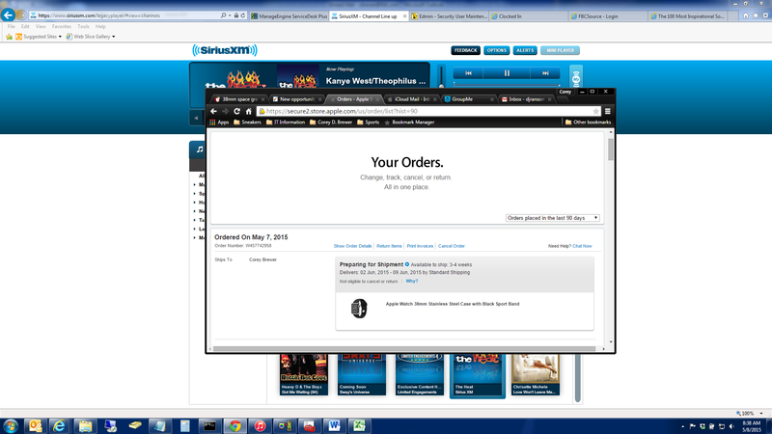Click Chrome's reload page icon
Screen dimensions: 772x434
pyautogui.click(x=236, y=111)
